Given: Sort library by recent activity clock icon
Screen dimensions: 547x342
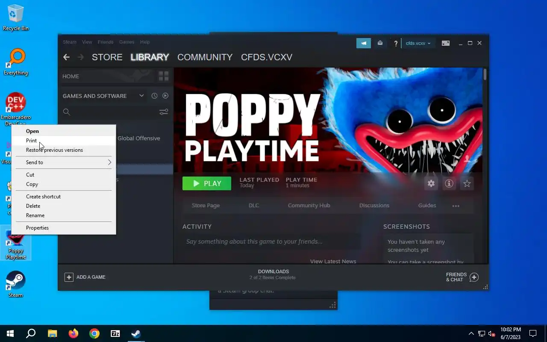Looking at the screenshot, I should pyautogui.click(x=154, y=96).
